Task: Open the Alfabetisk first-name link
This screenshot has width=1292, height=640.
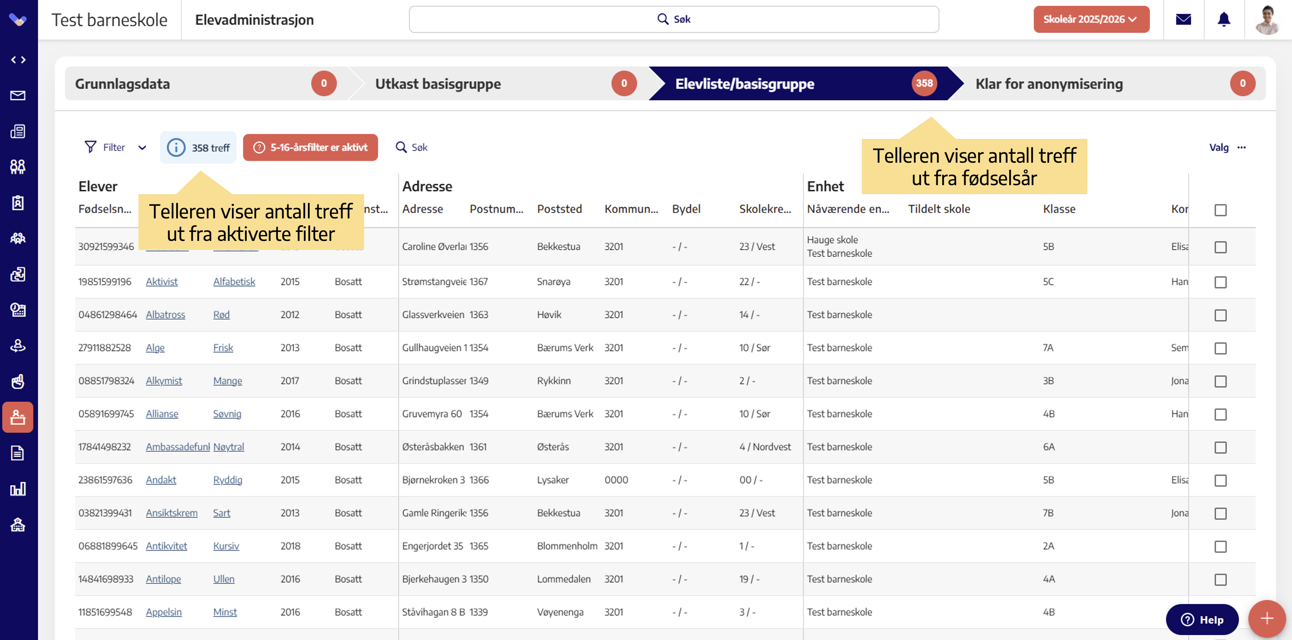Action: [234, 281]
